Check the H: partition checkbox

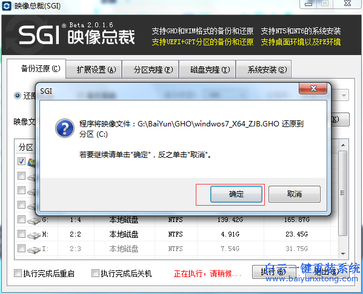click(21, 234)
